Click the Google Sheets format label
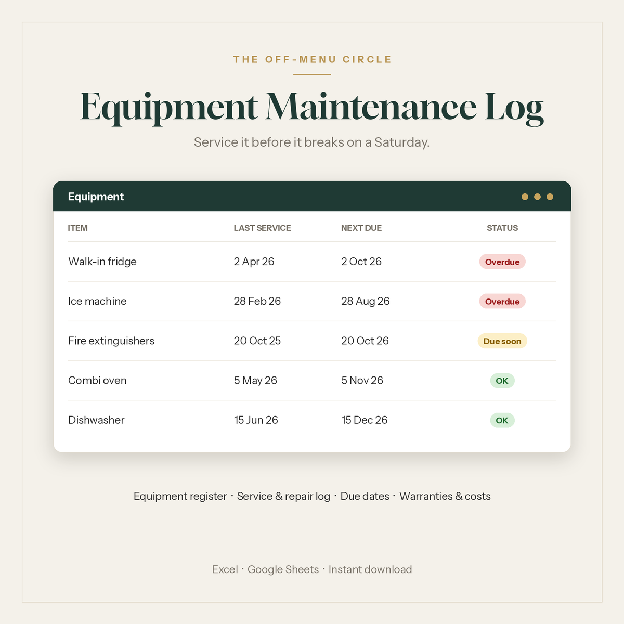This screenshot has height=624, width=624. (x=283, y=569)
